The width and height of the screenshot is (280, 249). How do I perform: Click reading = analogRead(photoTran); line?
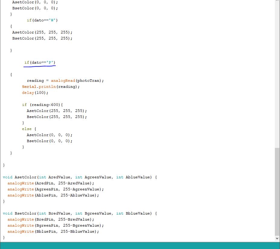65,81
